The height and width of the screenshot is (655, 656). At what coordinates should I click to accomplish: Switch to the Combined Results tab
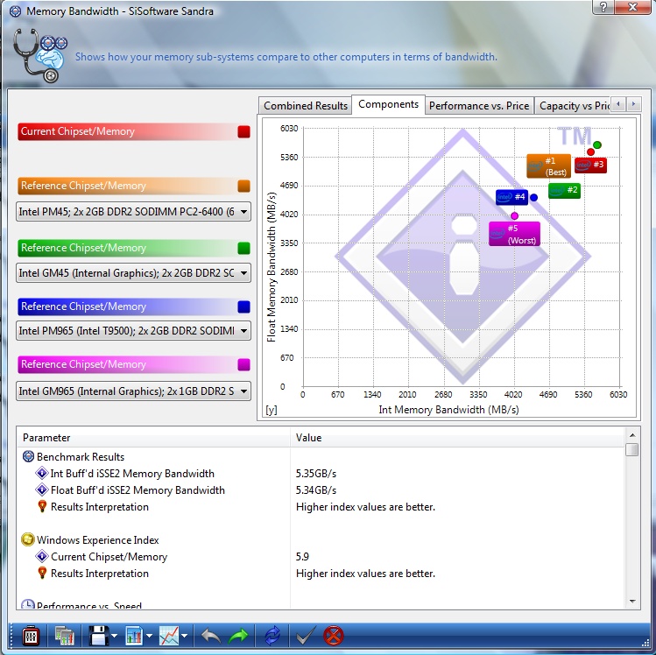(x=306, y=106)
